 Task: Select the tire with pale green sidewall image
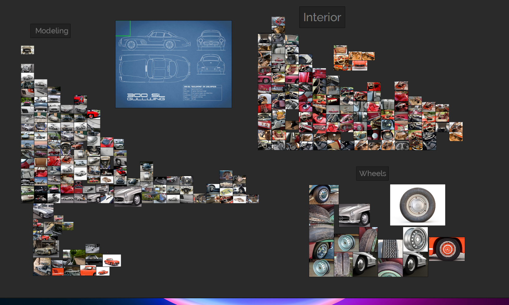click(390, 268)
